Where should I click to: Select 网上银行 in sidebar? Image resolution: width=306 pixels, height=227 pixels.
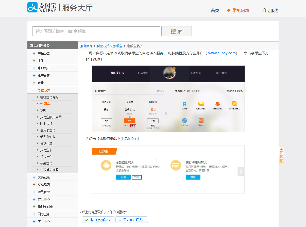pyautogui.click(x=46, y=124)
